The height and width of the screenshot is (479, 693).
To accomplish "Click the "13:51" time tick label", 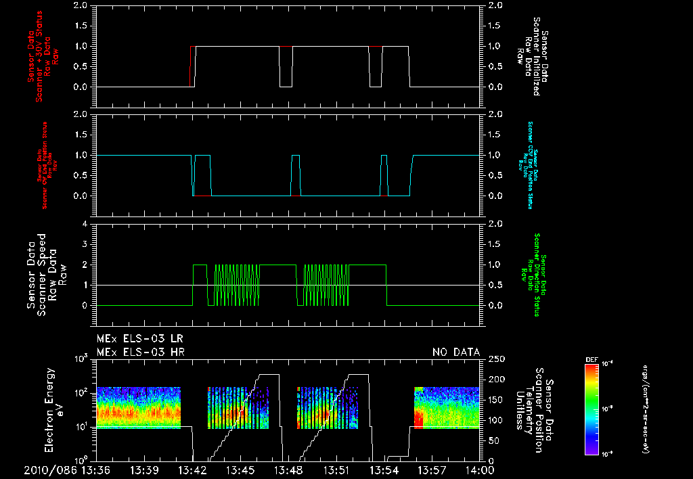I will (336, 470).
